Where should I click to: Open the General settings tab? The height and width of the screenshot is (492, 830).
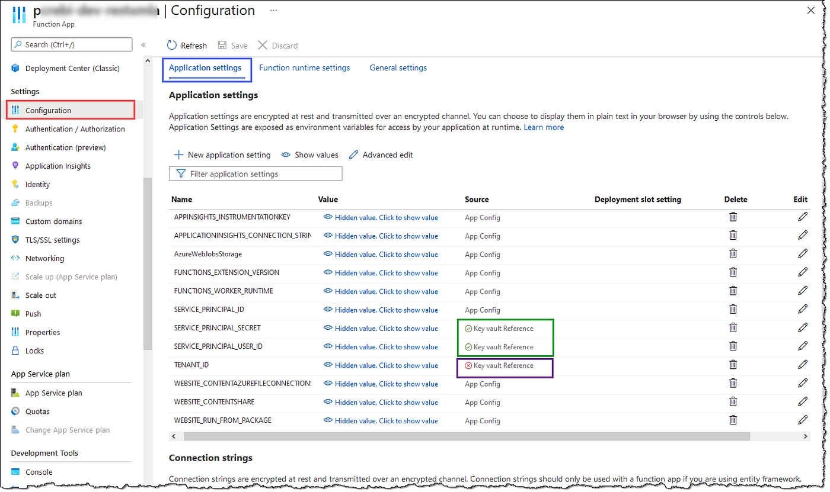click(x=398, y=67)
